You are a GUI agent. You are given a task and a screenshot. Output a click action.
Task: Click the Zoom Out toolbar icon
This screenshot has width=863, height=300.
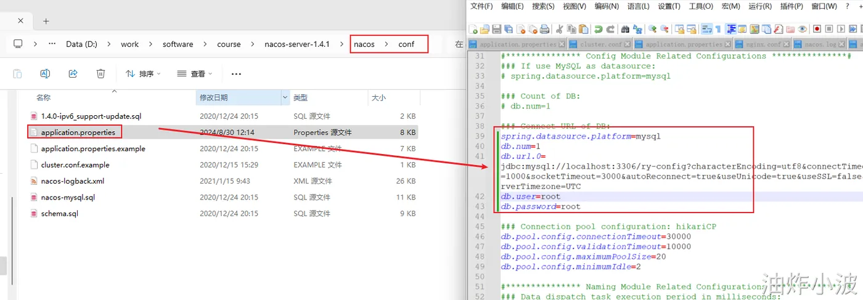coord(665,29)
